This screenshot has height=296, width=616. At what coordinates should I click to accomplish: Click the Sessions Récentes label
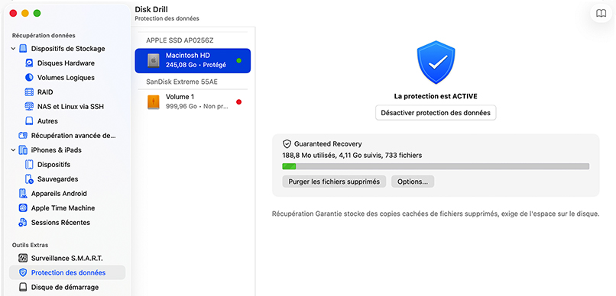(60, 223)
